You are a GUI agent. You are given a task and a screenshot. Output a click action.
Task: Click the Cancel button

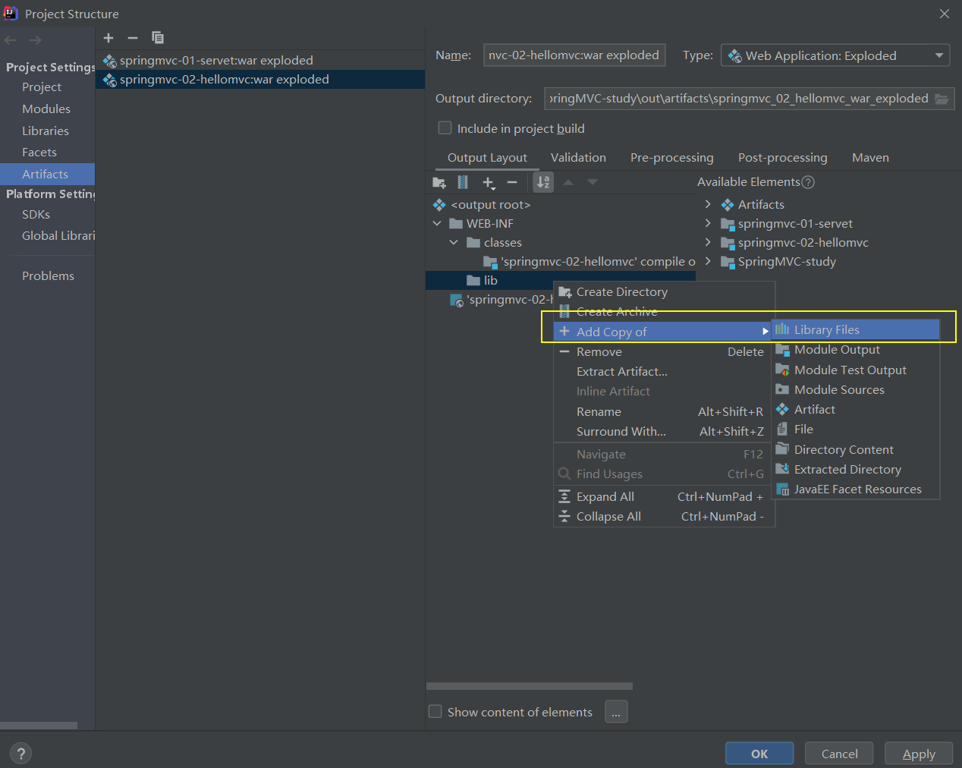click(x=839, y=754)
